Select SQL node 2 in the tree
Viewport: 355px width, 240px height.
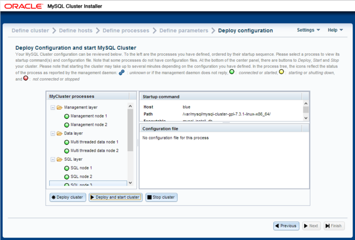point(81,177)
